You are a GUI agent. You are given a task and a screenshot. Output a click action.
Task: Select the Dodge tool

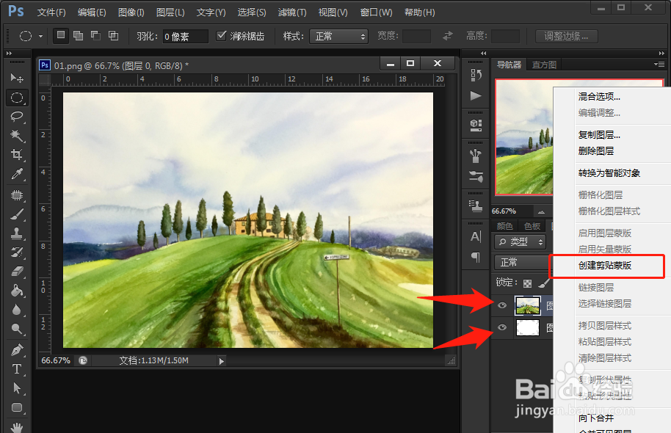[17, 329]
